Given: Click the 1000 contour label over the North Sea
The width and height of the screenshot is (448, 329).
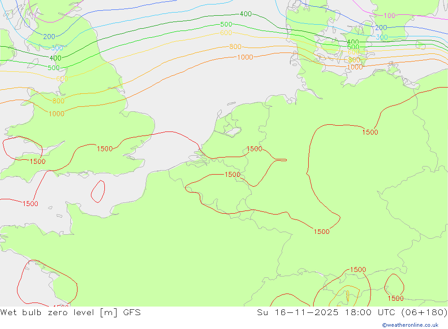Looking at the screenshot, I should click(245, 57).
